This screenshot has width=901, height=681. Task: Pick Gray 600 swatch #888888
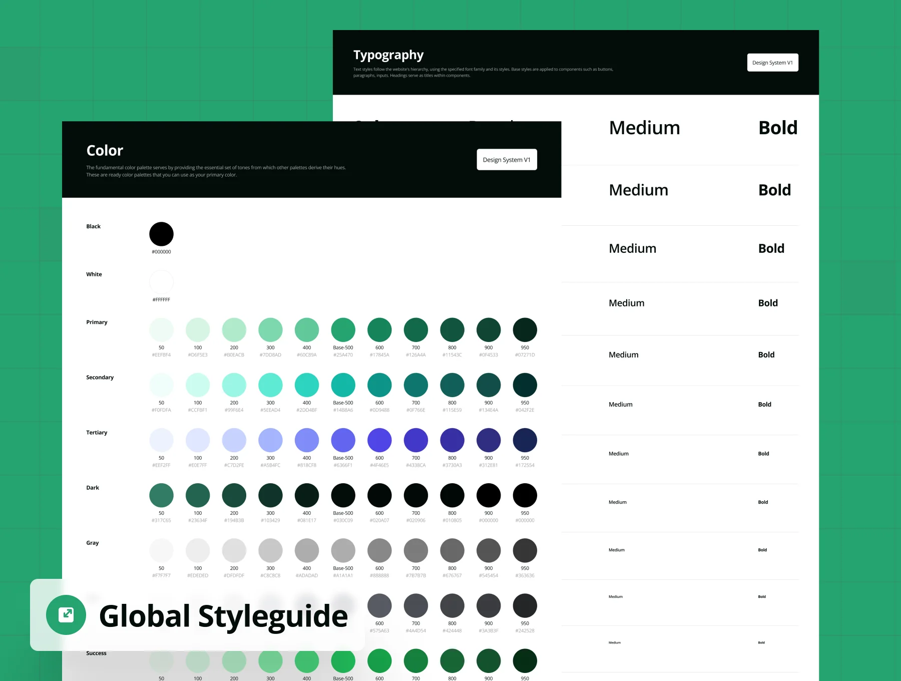(379, 550)
